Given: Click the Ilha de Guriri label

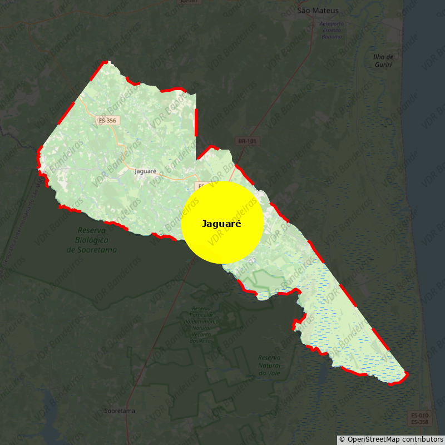Looking at the screenshot, I should point(383,61).
